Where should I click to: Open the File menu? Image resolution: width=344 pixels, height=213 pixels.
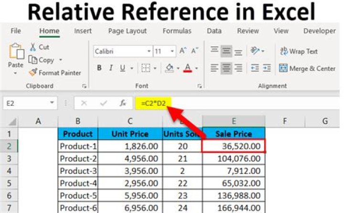16,31
